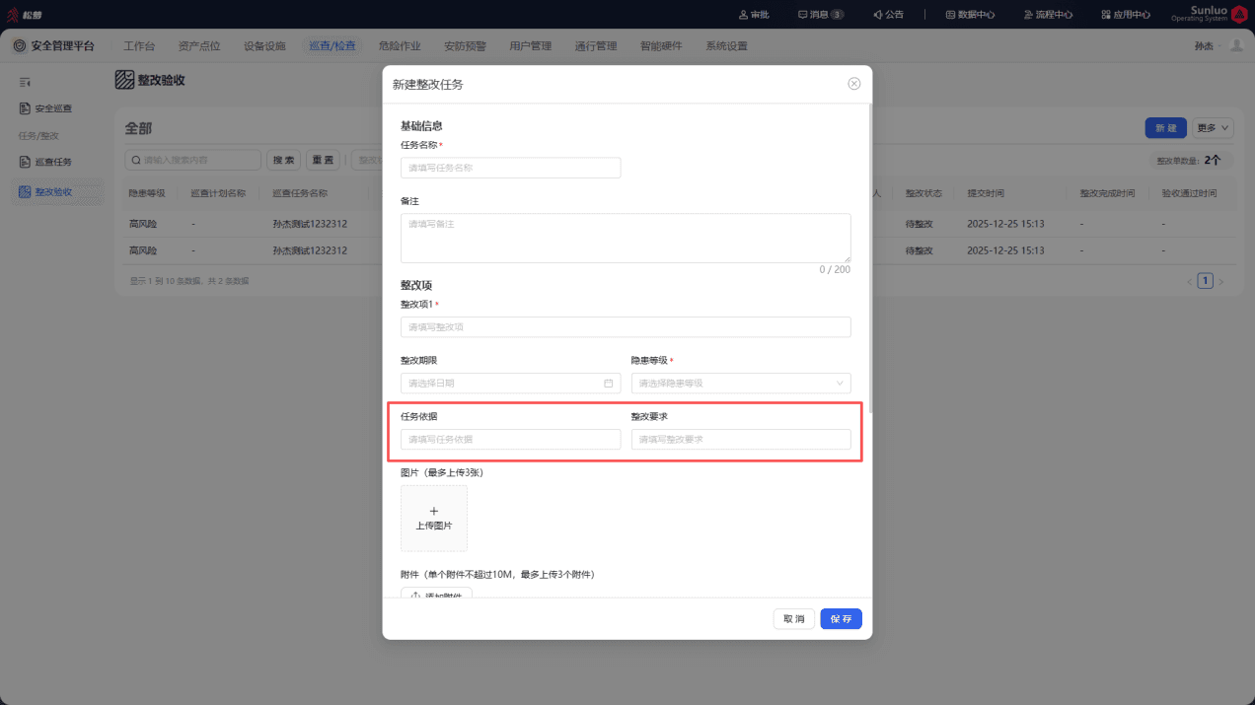This screenshot has height=705, width=1255.
Task: Open the 工作台 menu tab
Action: pyautogui.click(x=139, y=46)
